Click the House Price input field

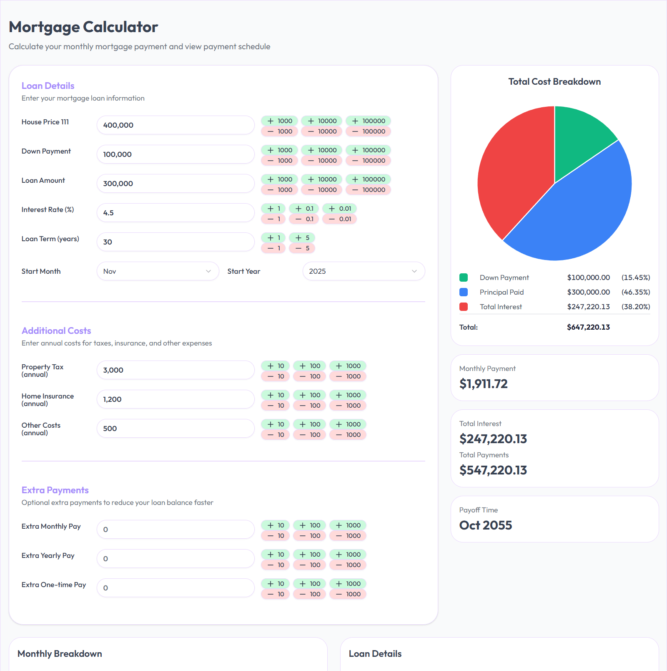(175, 125)
